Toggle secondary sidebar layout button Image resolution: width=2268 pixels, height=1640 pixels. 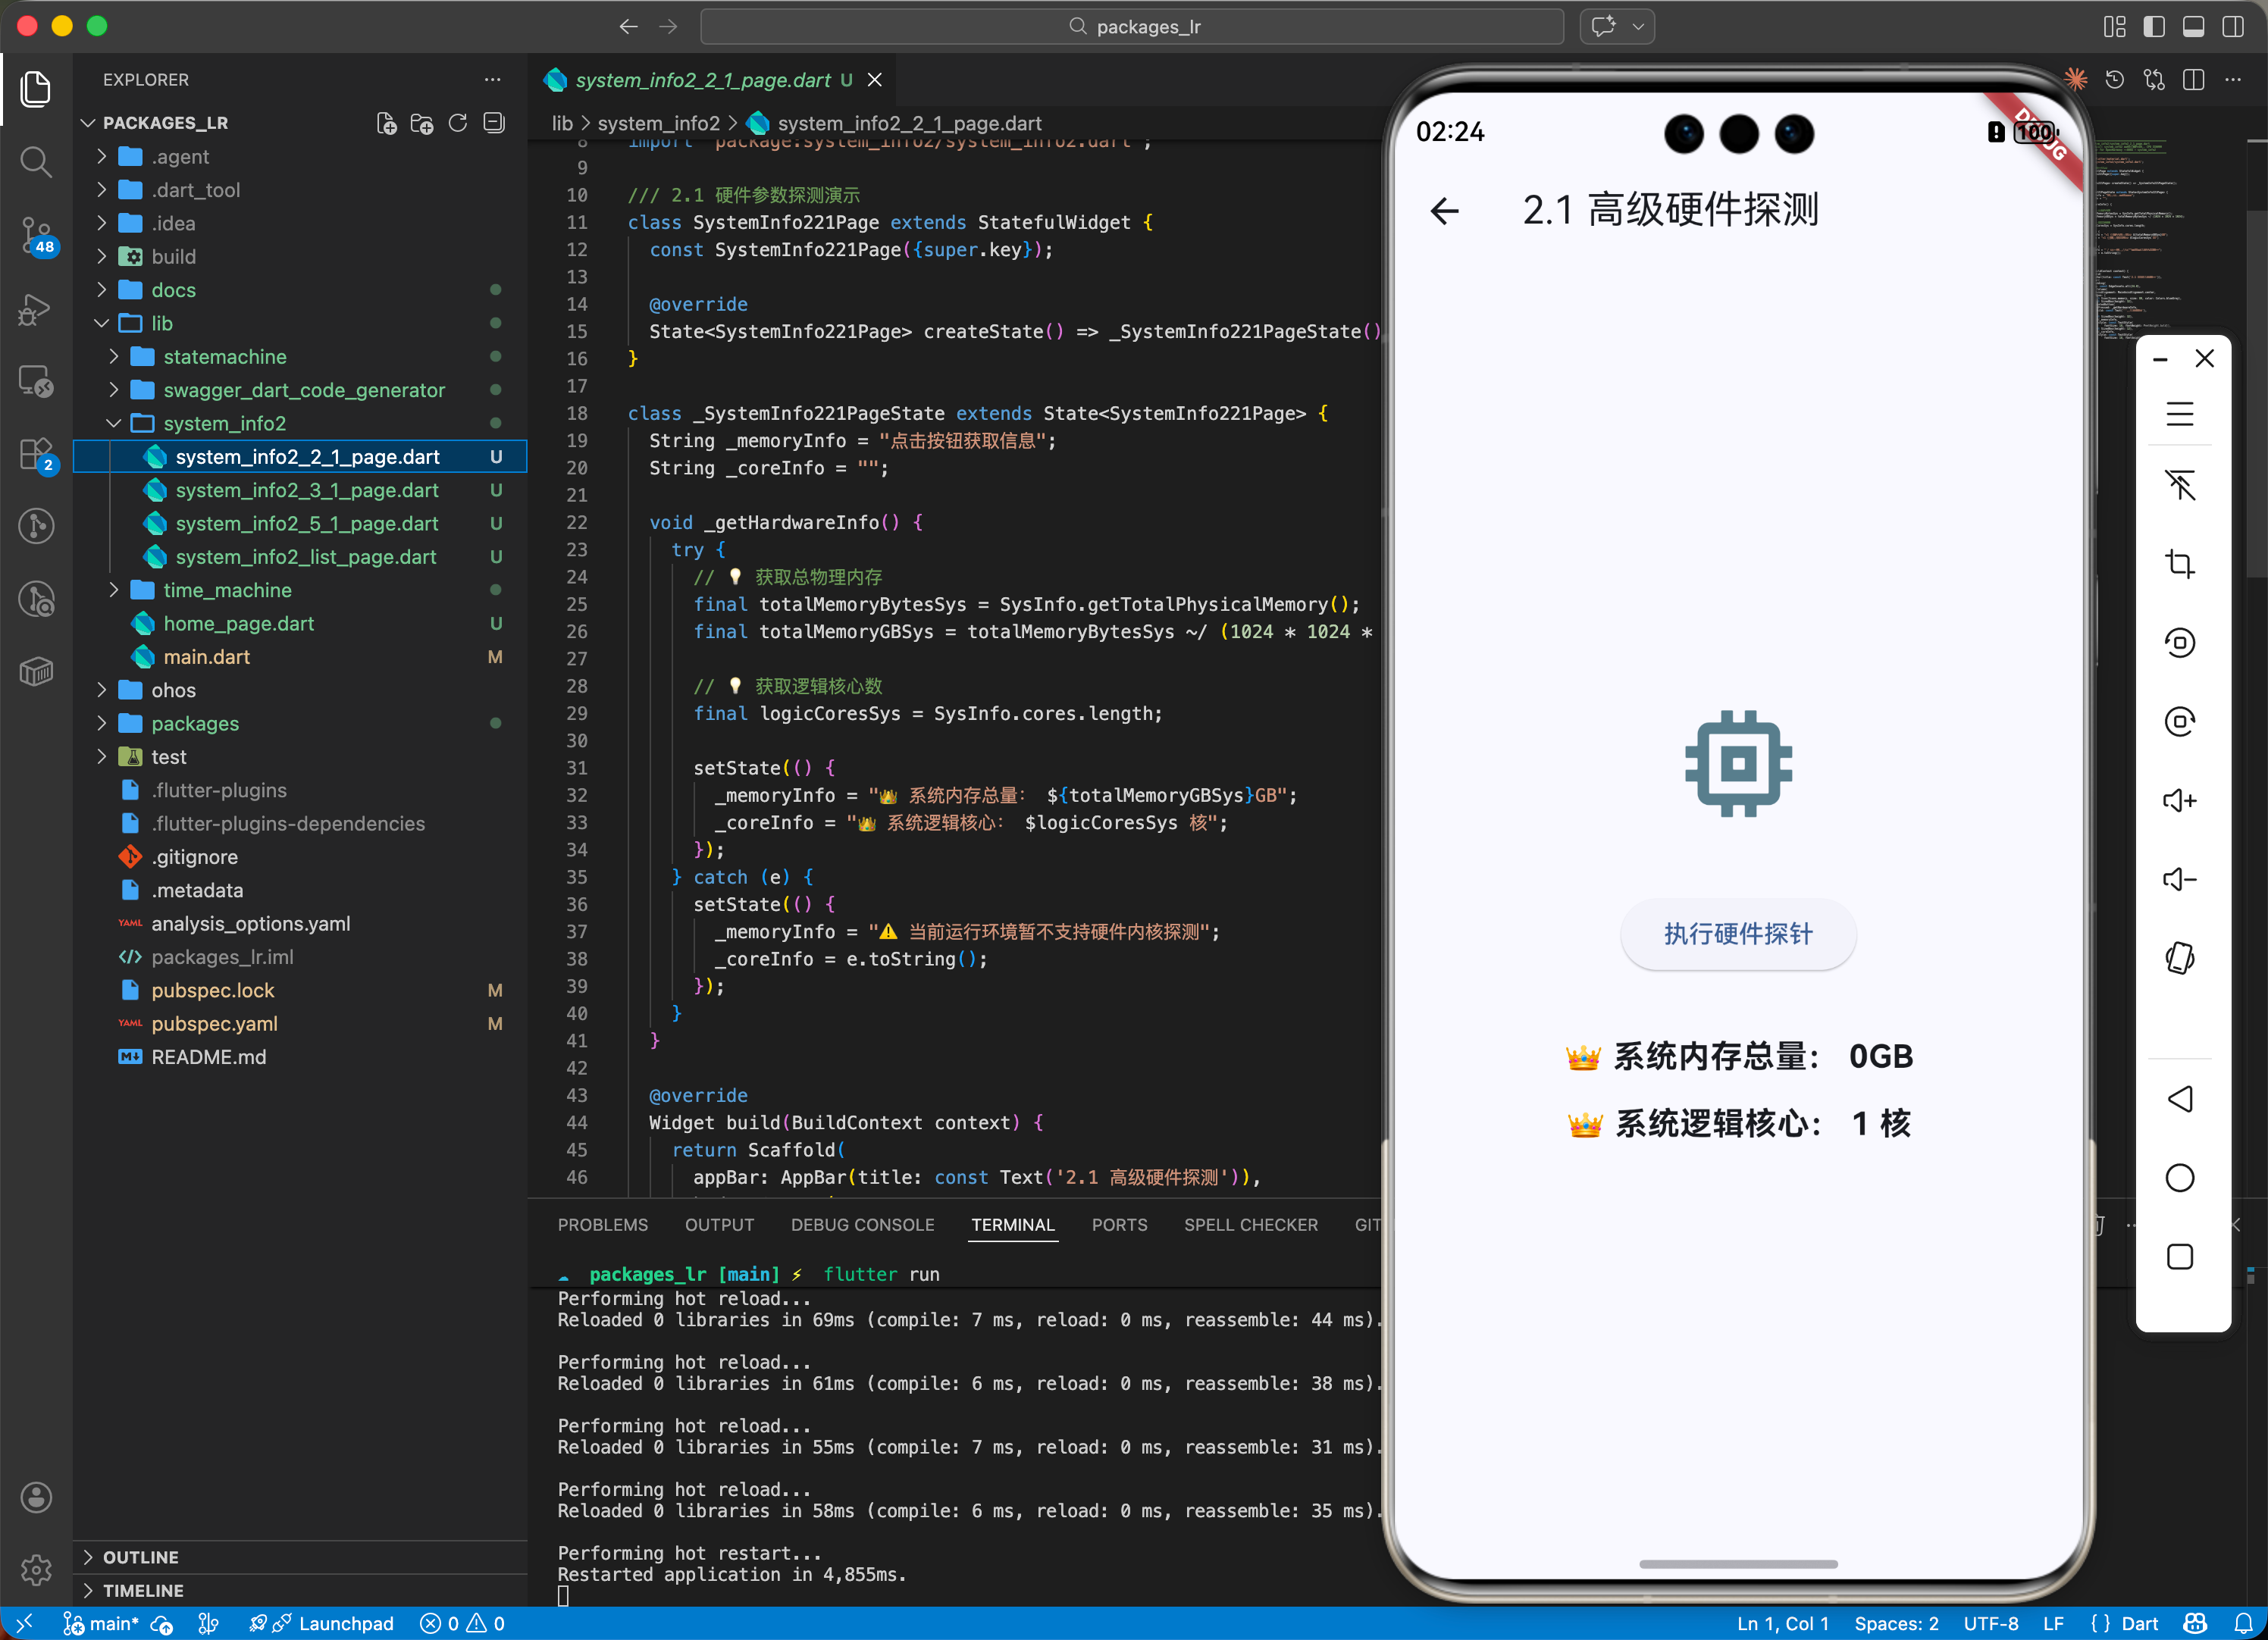pyautogui.click(x=2233, y=27)
